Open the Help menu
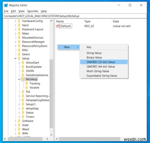This screenshot has width=150, height=143. tap(44, 11)
